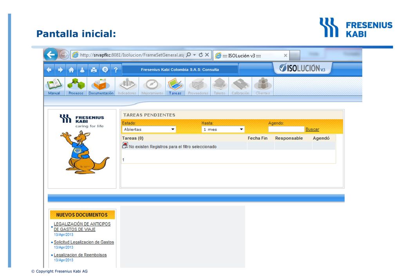401x278 pixels.
Task: Open the Tareas module
Action: tap(175, 87)
